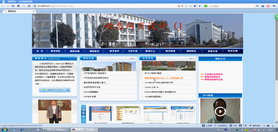This screenshot has height=132, width=278.
Task: Open the 新闻中心 navigation menu item
Action: coord(150,51)
